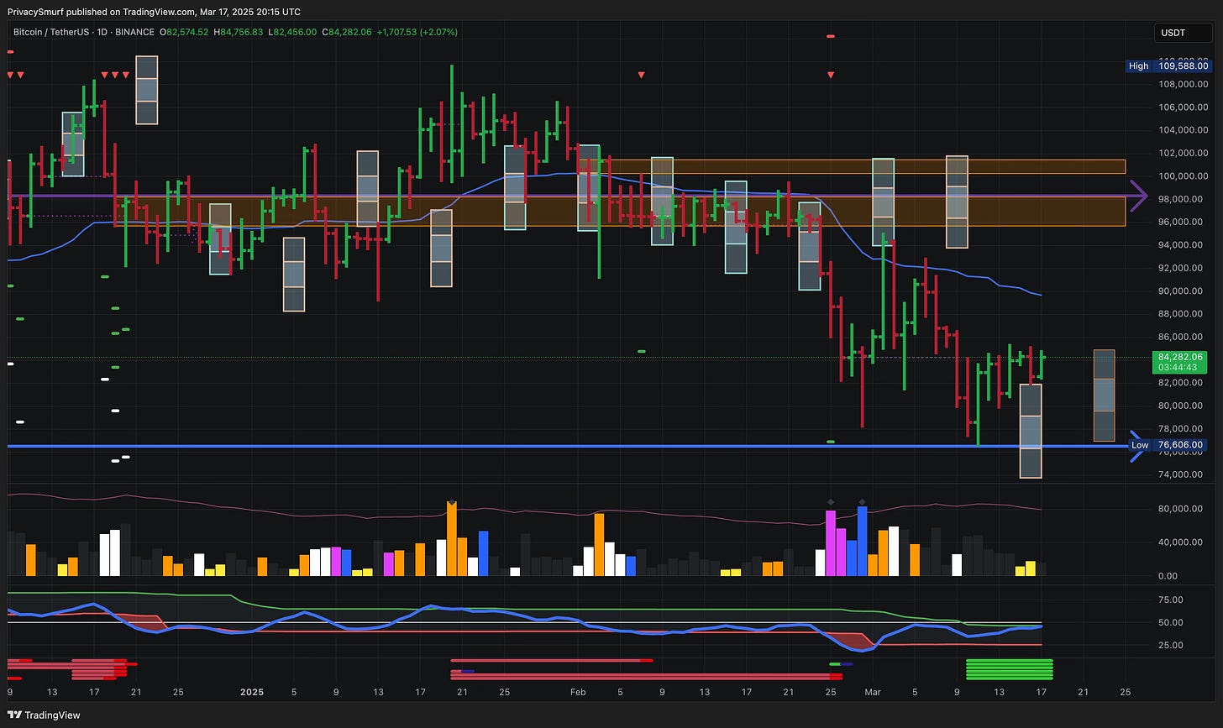This screenshot has width=1223, height=728.
Task: Click the 106,000.00 price axis label
Action: pos(1184,107)
